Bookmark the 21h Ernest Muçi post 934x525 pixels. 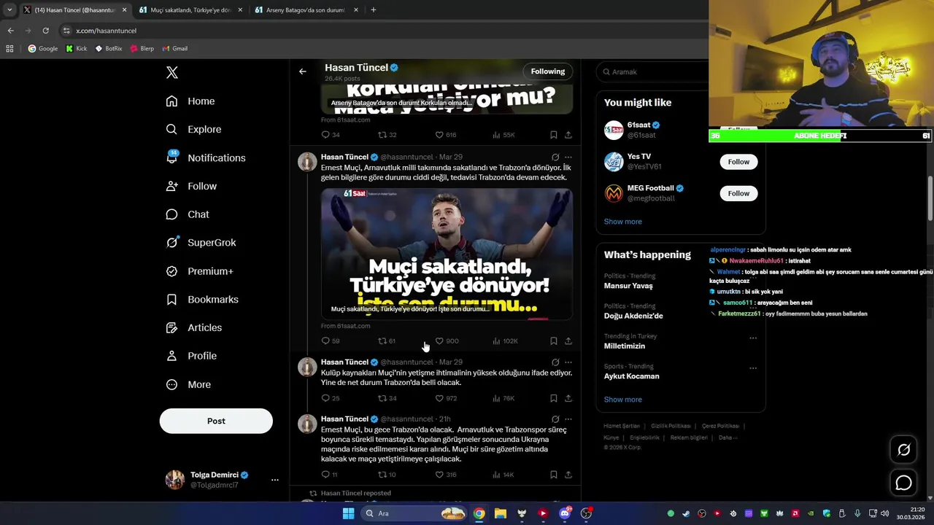pos(554,475)
